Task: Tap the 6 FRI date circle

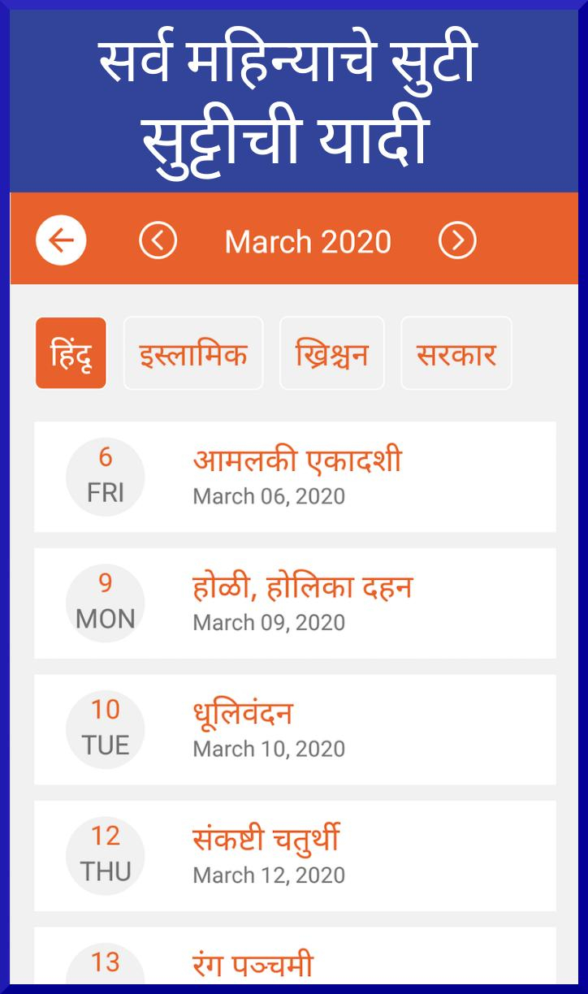Action: click(x=106, y=477)
